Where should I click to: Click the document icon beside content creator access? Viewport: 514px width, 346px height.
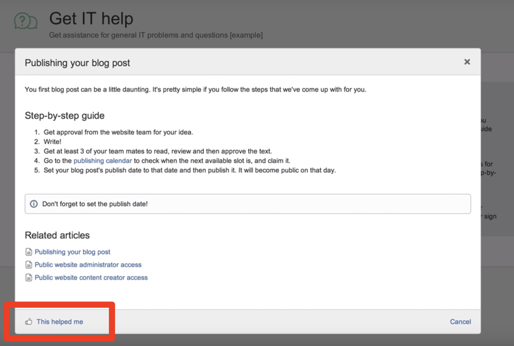29,278
